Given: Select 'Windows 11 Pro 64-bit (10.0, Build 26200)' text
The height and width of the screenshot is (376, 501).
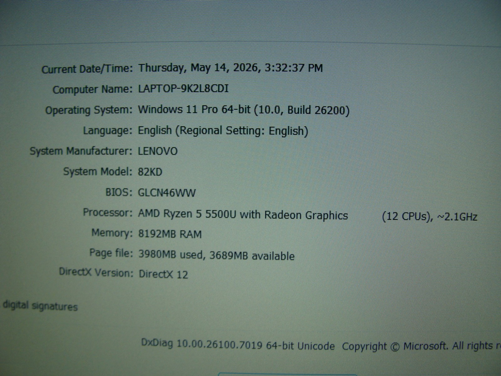Looking at the screenshot, I should click(x=244, y=110).
